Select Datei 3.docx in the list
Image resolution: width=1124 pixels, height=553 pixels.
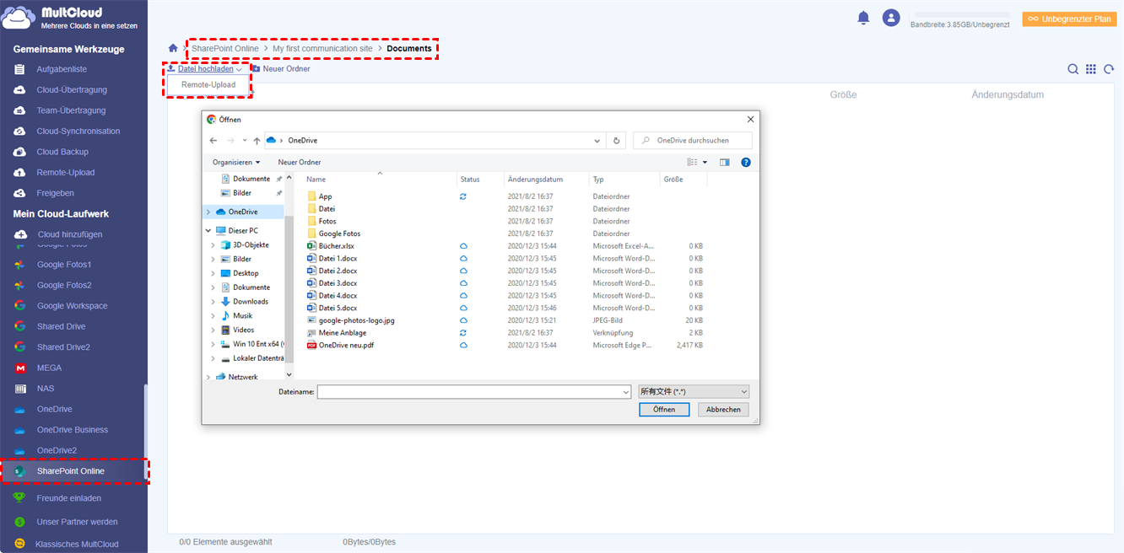coord(338,283)
